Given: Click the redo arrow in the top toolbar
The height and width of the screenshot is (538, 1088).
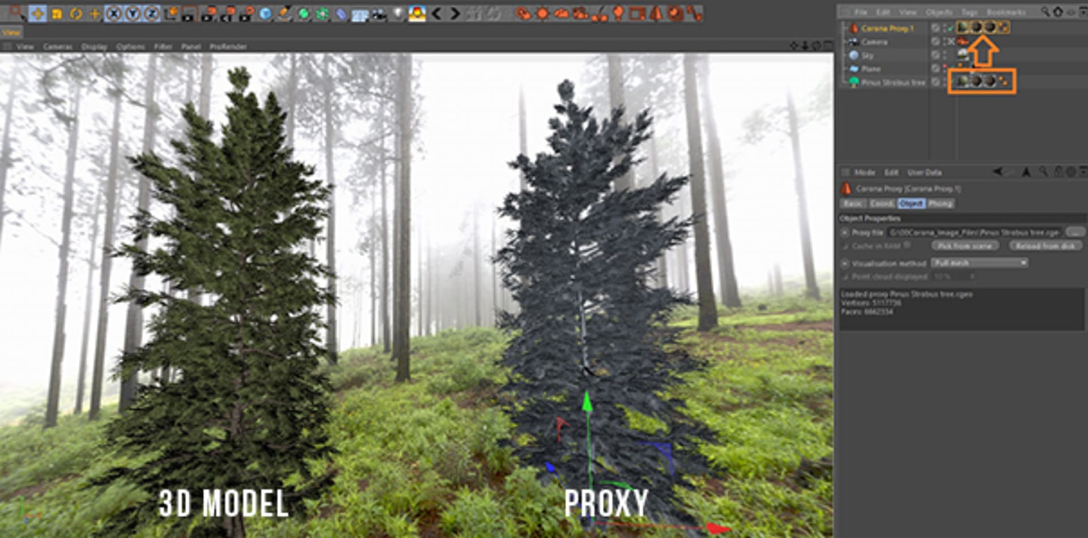Looking at the screenshot, I should [x=455, y=13].
